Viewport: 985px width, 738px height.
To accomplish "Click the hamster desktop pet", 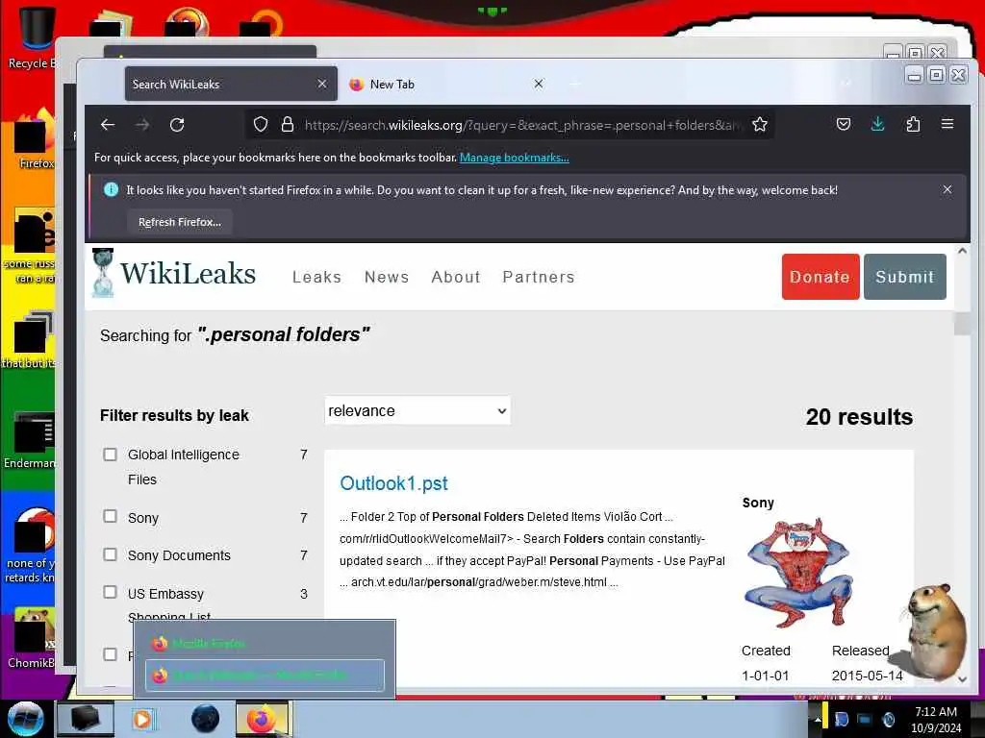I will coord(936,632).
